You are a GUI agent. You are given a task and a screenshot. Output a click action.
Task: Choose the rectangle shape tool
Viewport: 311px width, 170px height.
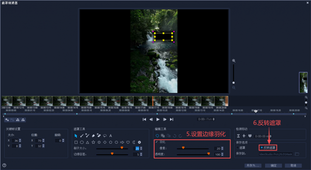pyautogui.click(x=76, y=143)
